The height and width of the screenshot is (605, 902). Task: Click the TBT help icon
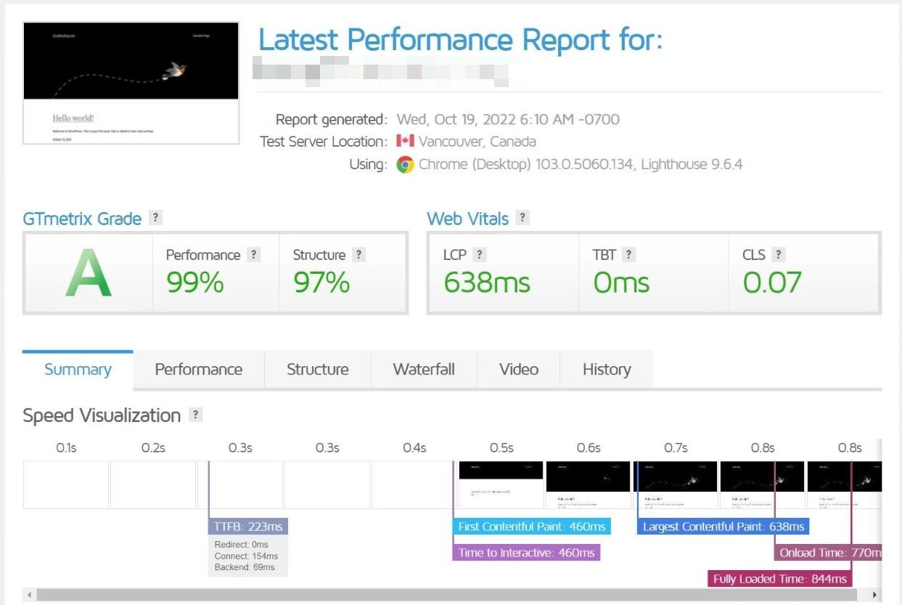(629, 255)
